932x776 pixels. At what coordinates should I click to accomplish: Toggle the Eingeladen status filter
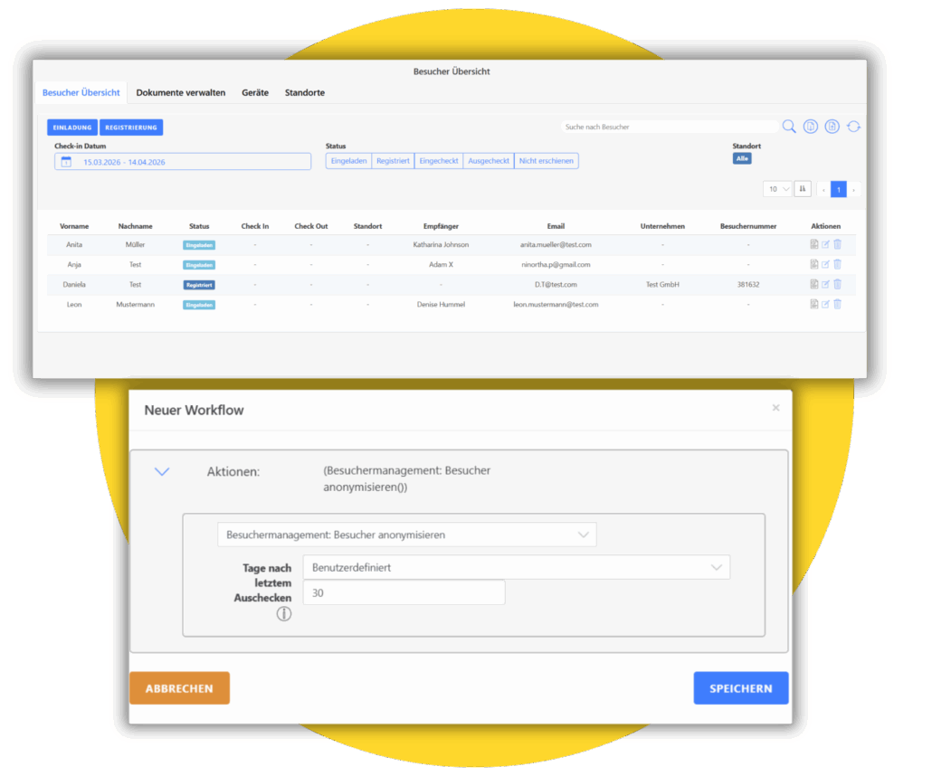[x=348, y=161]
